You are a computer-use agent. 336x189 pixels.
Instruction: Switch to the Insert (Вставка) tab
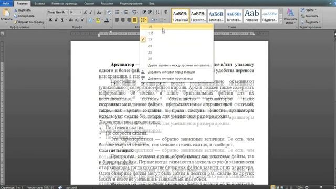click(39, 4)
